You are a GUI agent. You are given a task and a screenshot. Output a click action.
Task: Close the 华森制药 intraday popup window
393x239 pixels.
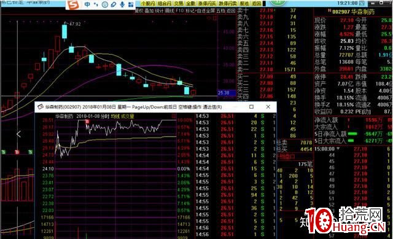pos(268,107)
